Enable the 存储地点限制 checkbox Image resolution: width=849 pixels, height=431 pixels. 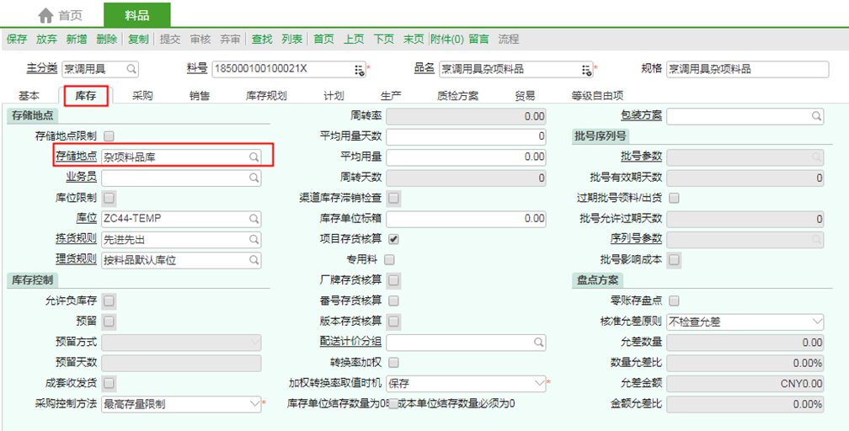point(109,136)
